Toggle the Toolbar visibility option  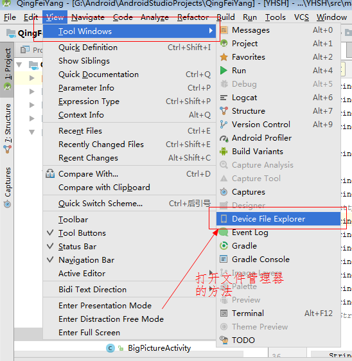tap(129, 220)
